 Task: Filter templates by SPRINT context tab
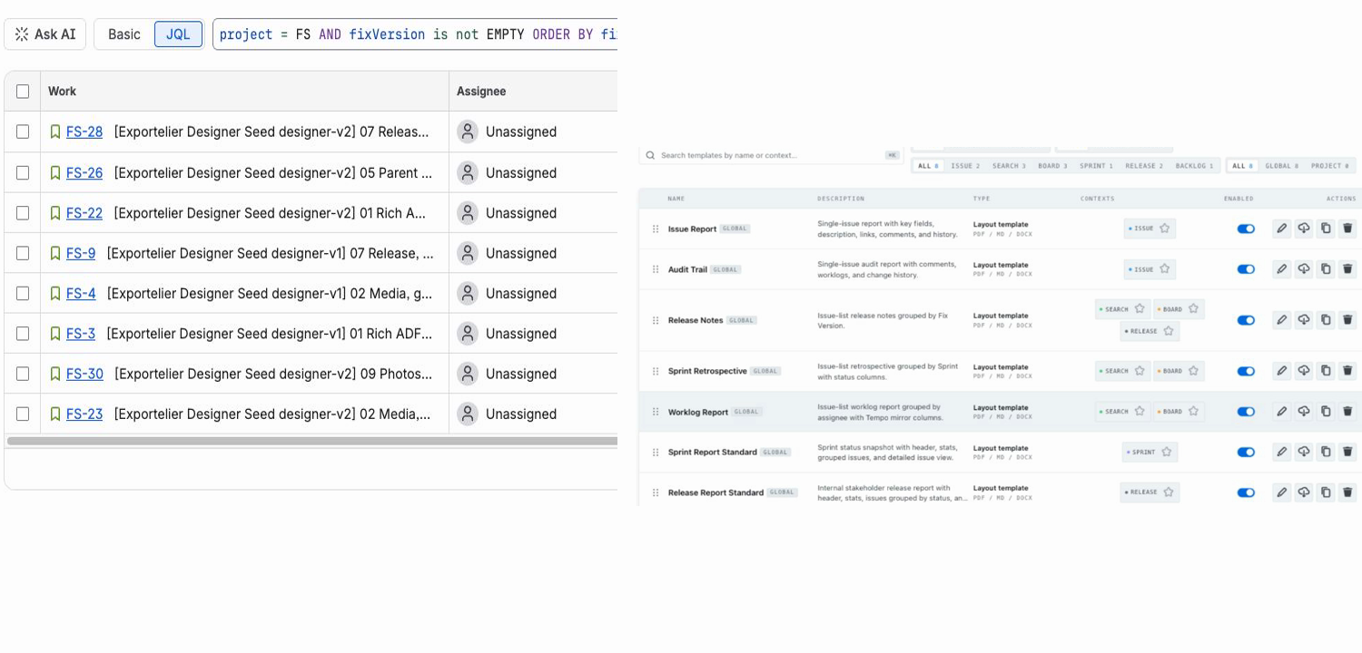[1096, 166]
